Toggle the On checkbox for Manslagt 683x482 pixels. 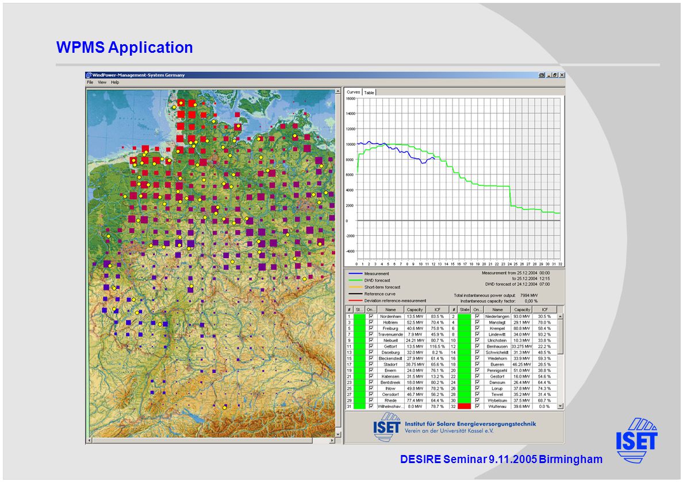[477, 322]
